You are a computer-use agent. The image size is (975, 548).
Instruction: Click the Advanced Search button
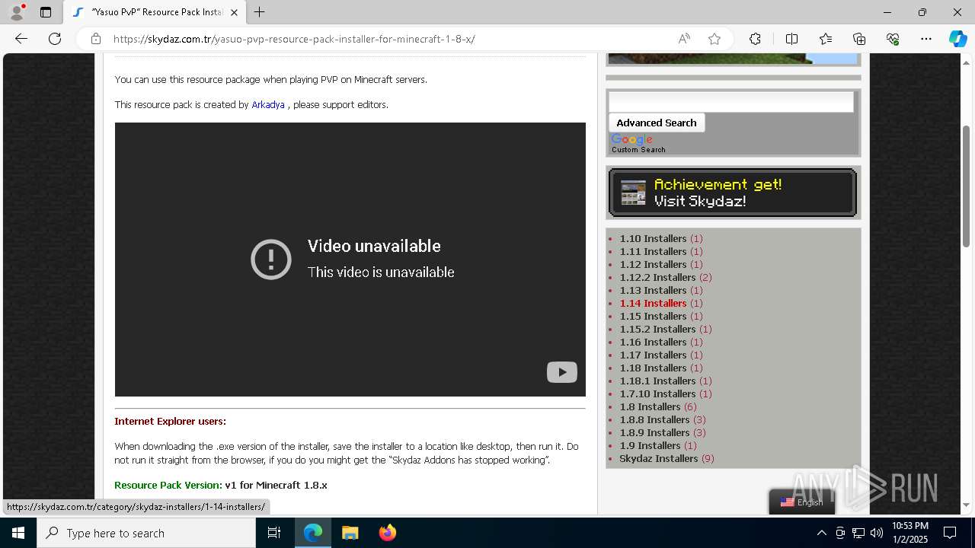click(x=657, y=123)
